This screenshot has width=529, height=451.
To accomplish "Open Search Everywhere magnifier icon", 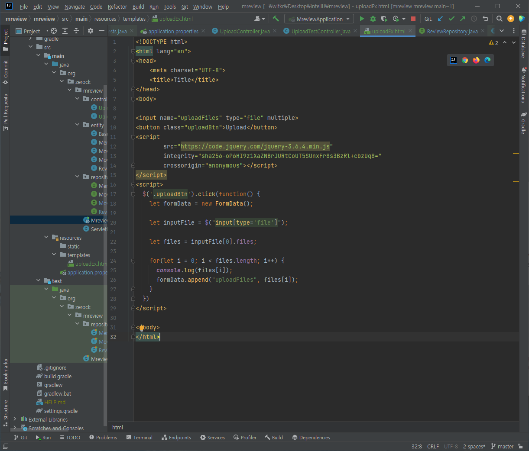I will (499, 19).
